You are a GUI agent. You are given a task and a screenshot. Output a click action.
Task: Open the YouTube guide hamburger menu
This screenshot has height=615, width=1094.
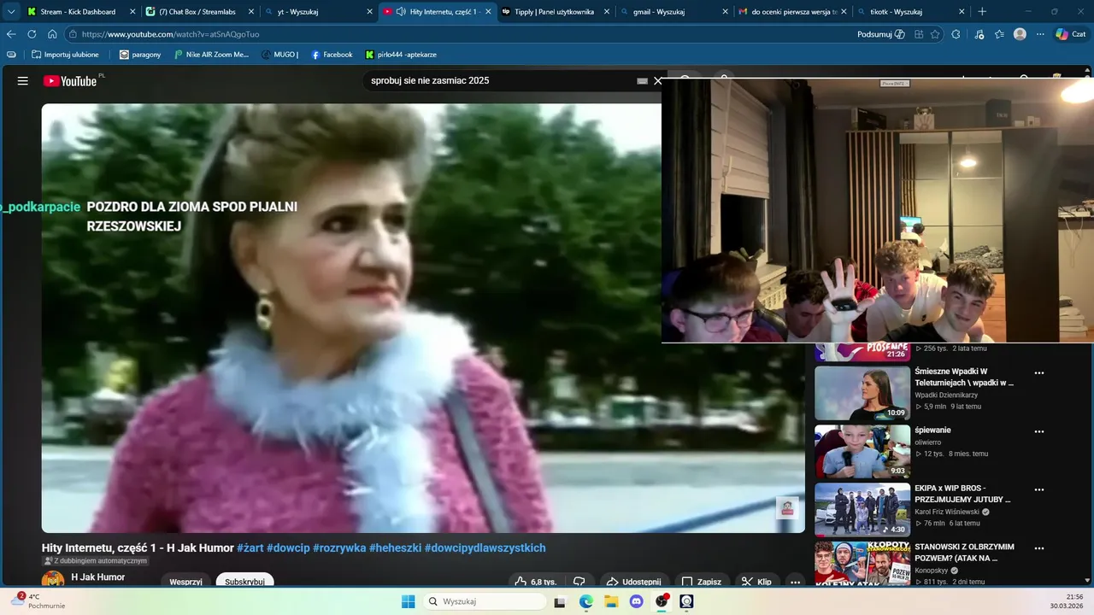click(23, 81)
